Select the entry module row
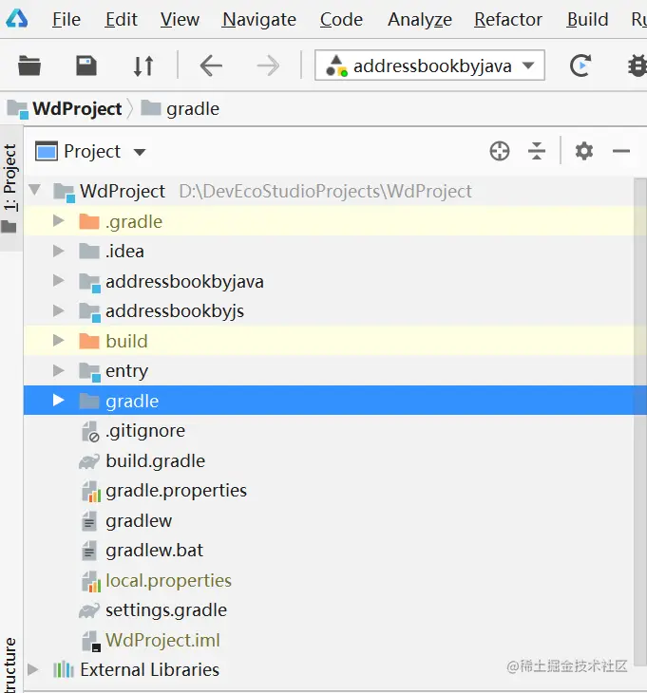 pyautogui.click(x=329, y=370)
